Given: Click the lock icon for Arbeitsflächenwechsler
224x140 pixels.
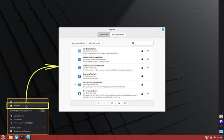Looking at the screenshot, I should (142, 60).
